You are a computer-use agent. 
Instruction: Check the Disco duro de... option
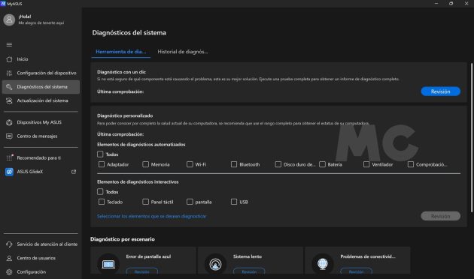click(278, 164)
